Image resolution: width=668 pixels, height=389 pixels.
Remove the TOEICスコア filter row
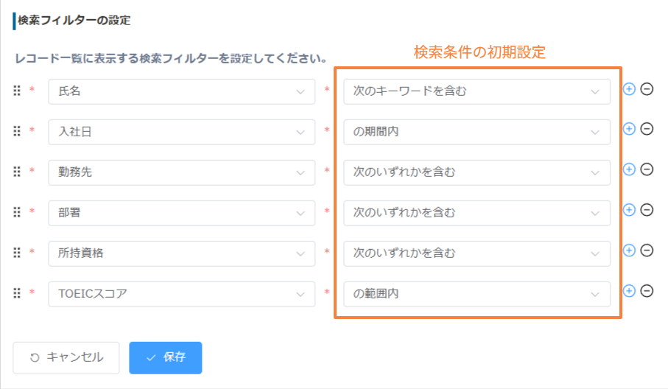coord(647,290)
